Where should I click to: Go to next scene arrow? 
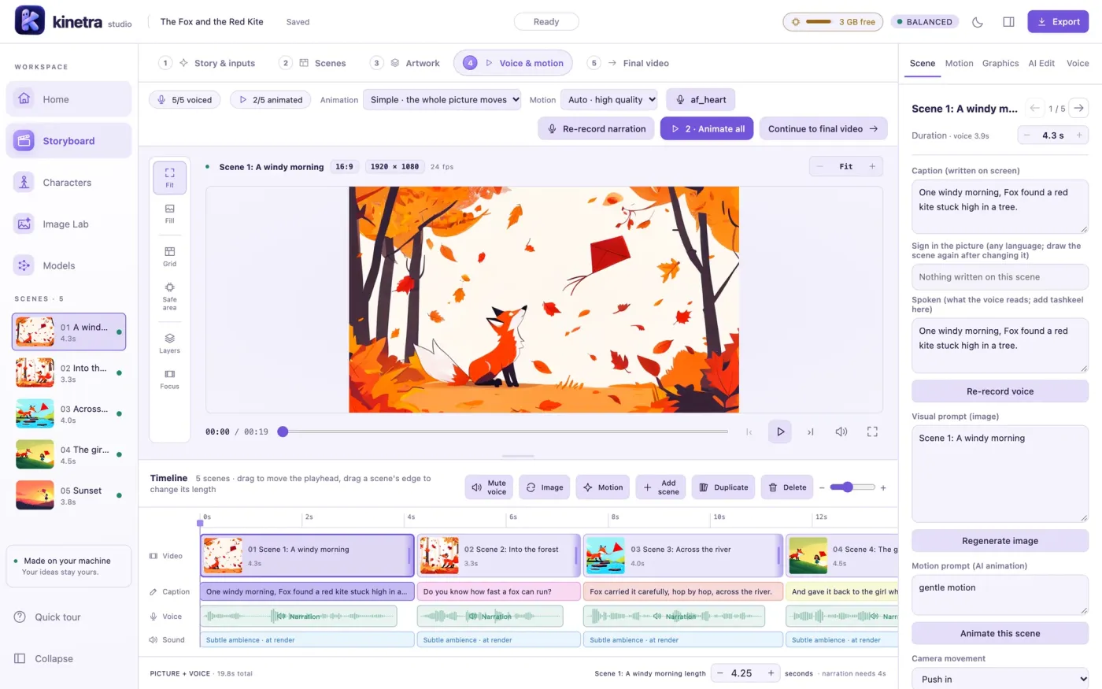point(1078,108)
